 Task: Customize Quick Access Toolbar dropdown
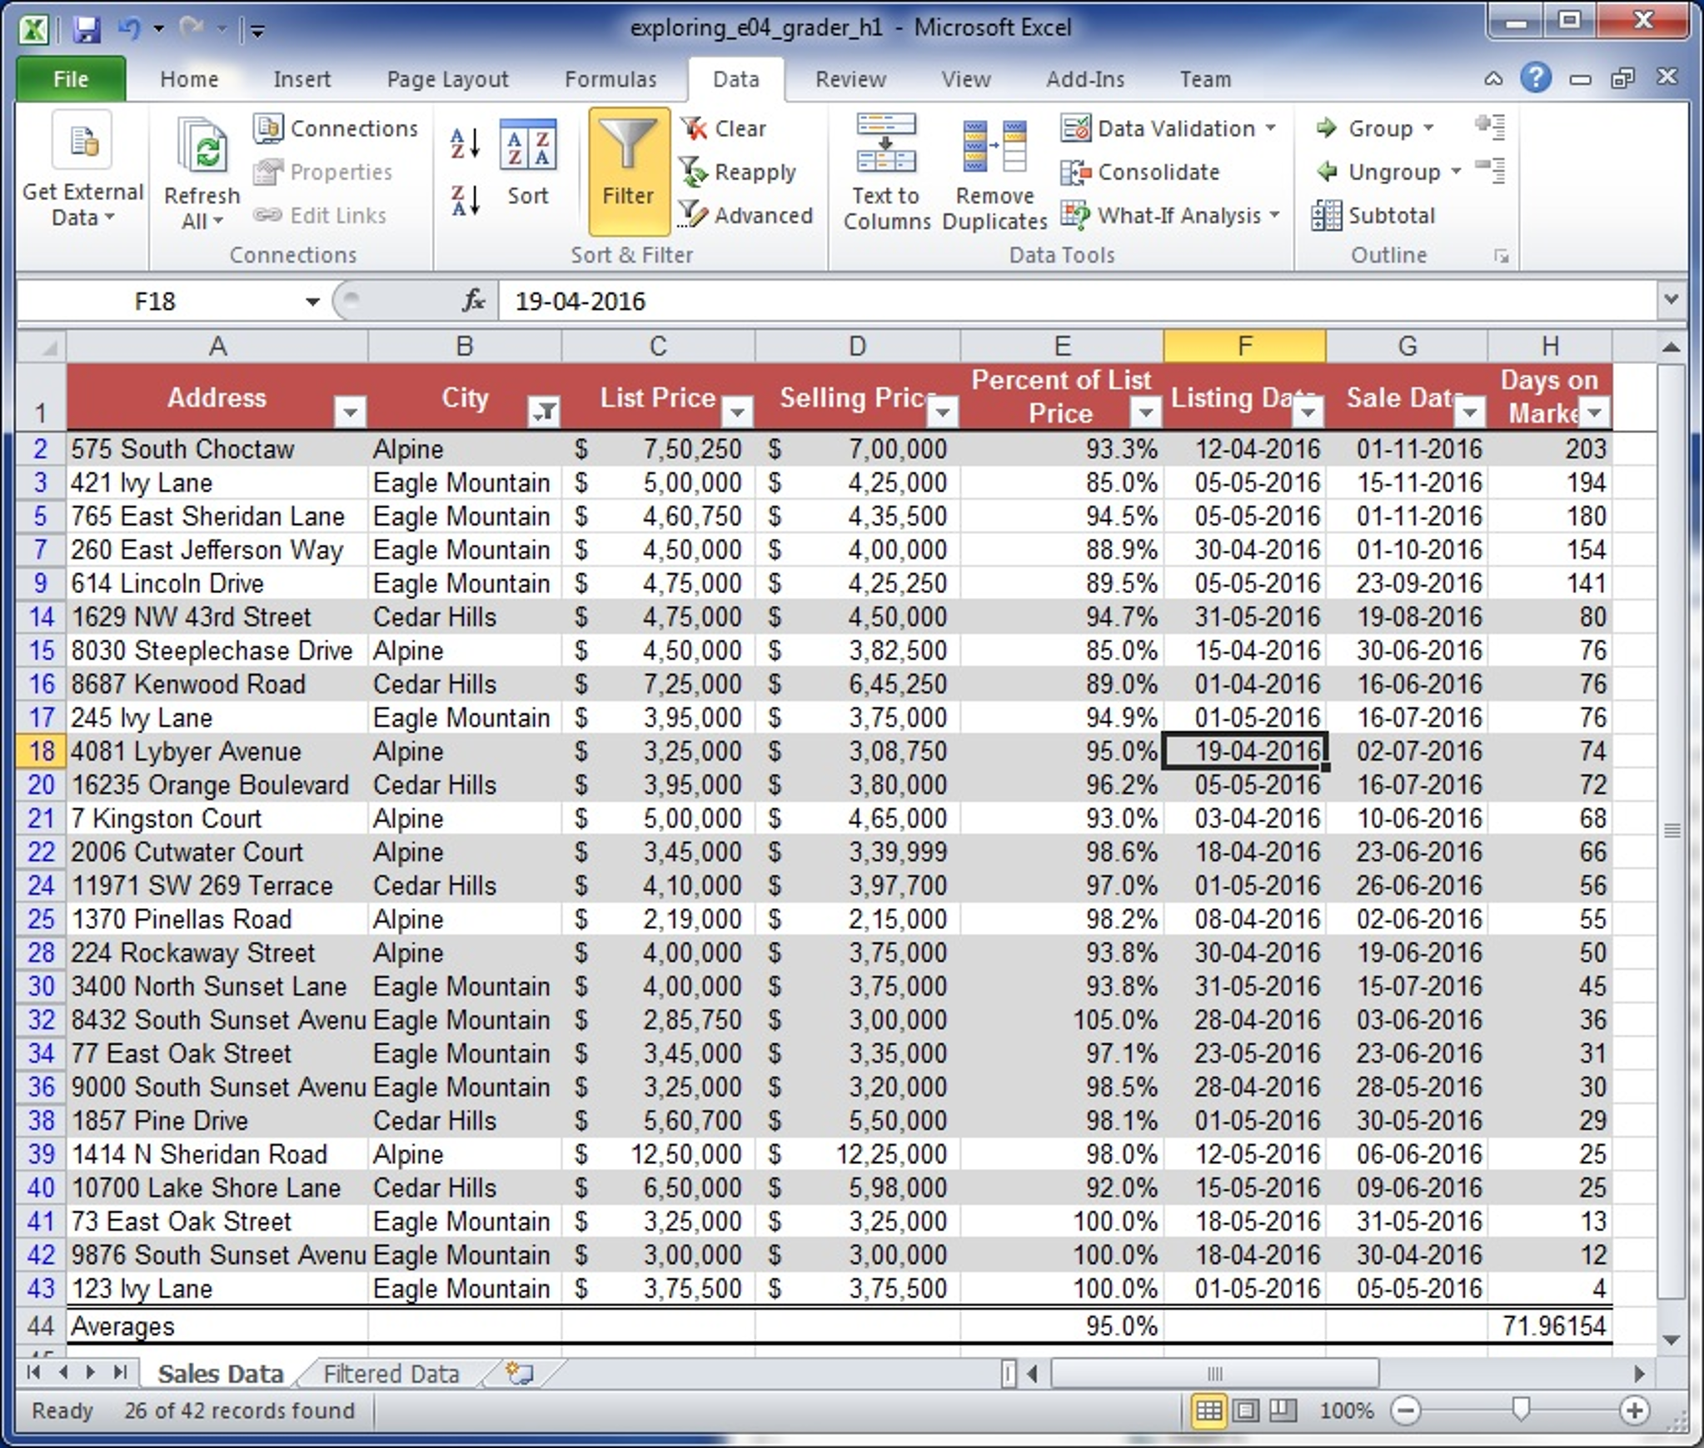[258, 32]
